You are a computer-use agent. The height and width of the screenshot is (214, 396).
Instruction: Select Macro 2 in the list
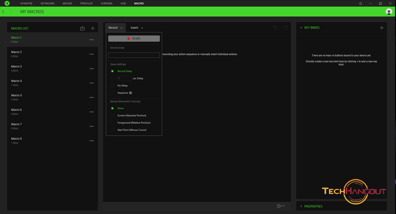(53, 54)
